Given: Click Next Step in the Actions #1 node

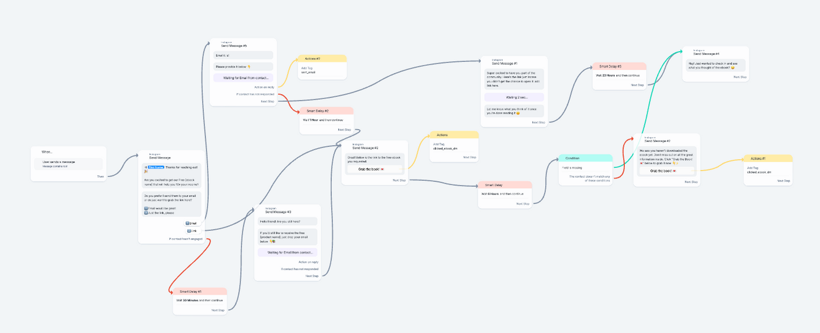Looking at the screenshot, I should pos(784,180).
